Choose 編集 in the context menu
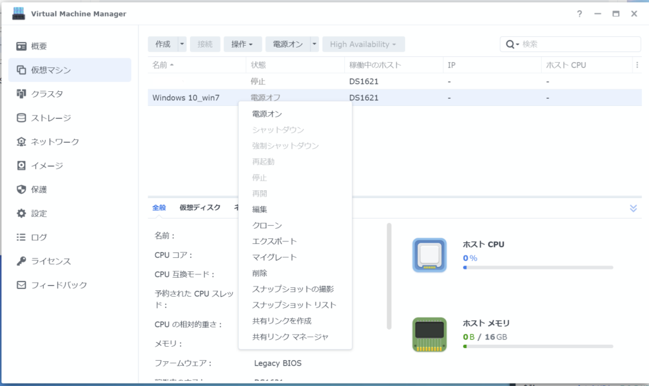 (295, 209)
